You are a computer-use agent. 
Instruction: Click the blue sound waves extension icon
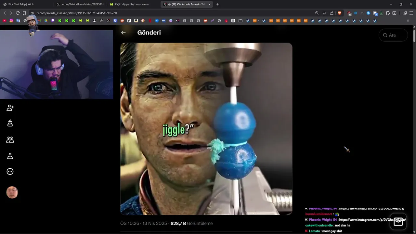355,13
